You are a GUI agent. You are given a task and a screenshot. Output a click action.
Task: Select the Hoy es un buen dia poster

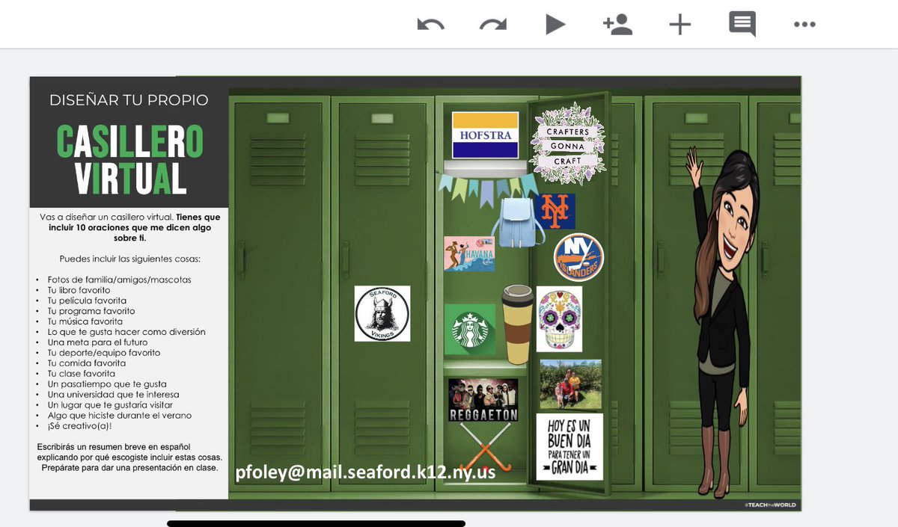pos(569,447)
